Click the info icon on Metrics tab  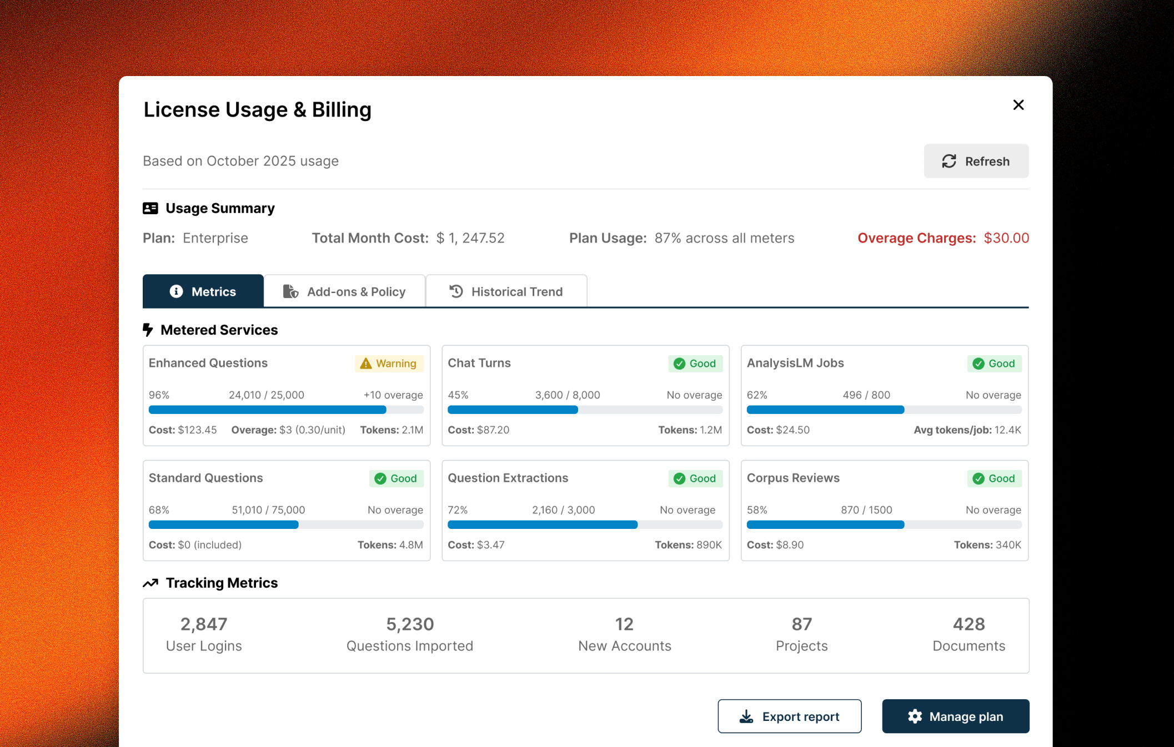pyautogui.click(x=176, y=291)
